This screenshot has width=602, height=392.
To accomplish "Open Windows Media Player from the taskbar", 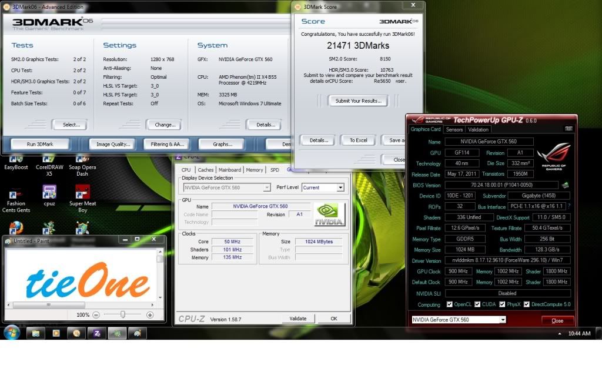I will tap(56, 333).
